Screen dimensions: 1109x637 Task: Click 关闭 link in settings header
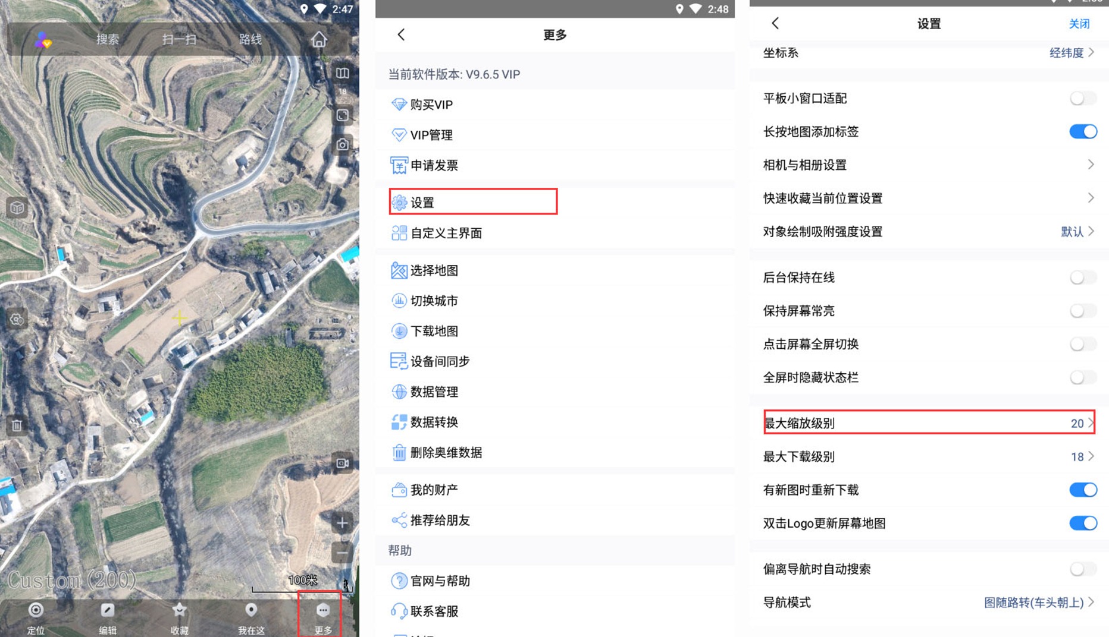pyautogui.click(x=1079, y=24)
